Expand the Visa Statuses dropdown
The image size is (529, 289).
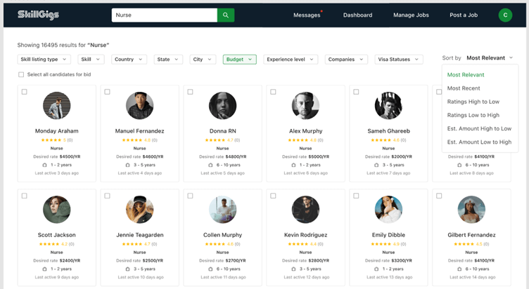point(398,60)
